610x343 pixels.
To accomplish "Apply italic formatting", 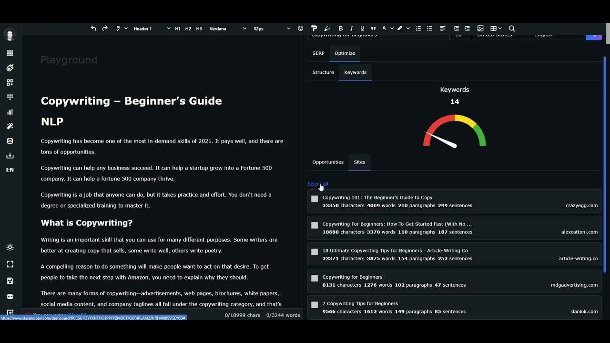I will pyautogui.click(x=351, y=29).
